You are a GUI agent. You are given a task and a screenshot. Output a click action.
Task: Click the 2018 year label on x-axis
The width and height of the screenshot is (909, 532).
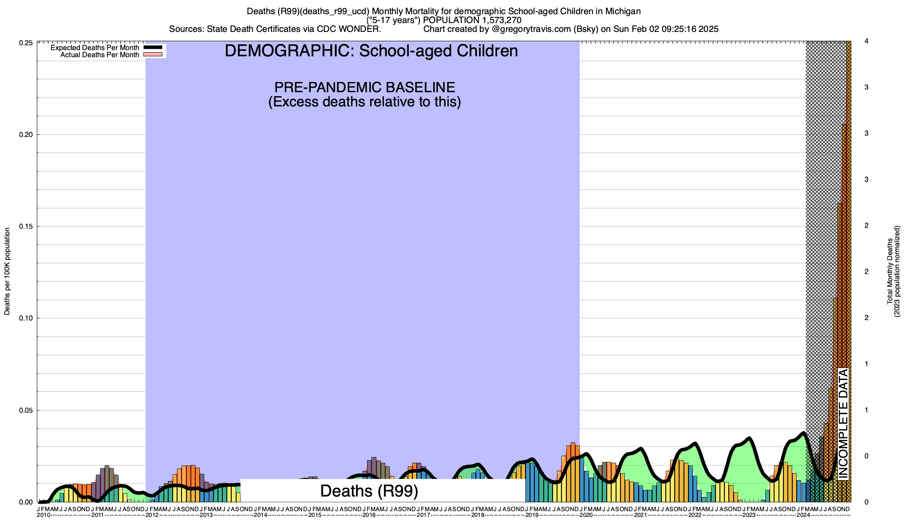pos(478,515)
